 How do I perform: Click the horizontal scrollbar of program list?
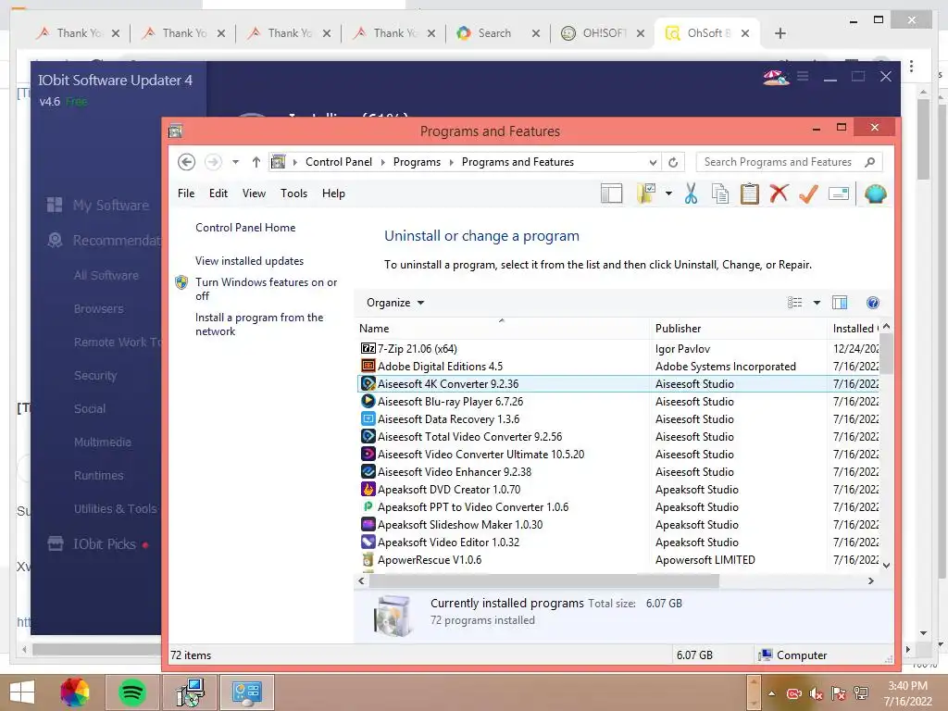click(544, 581)
